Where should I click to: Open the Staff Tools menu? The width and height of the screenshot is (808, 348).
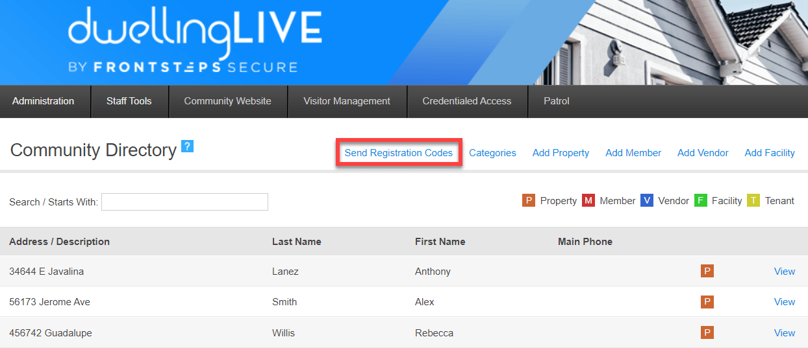[x=129, y=101]
